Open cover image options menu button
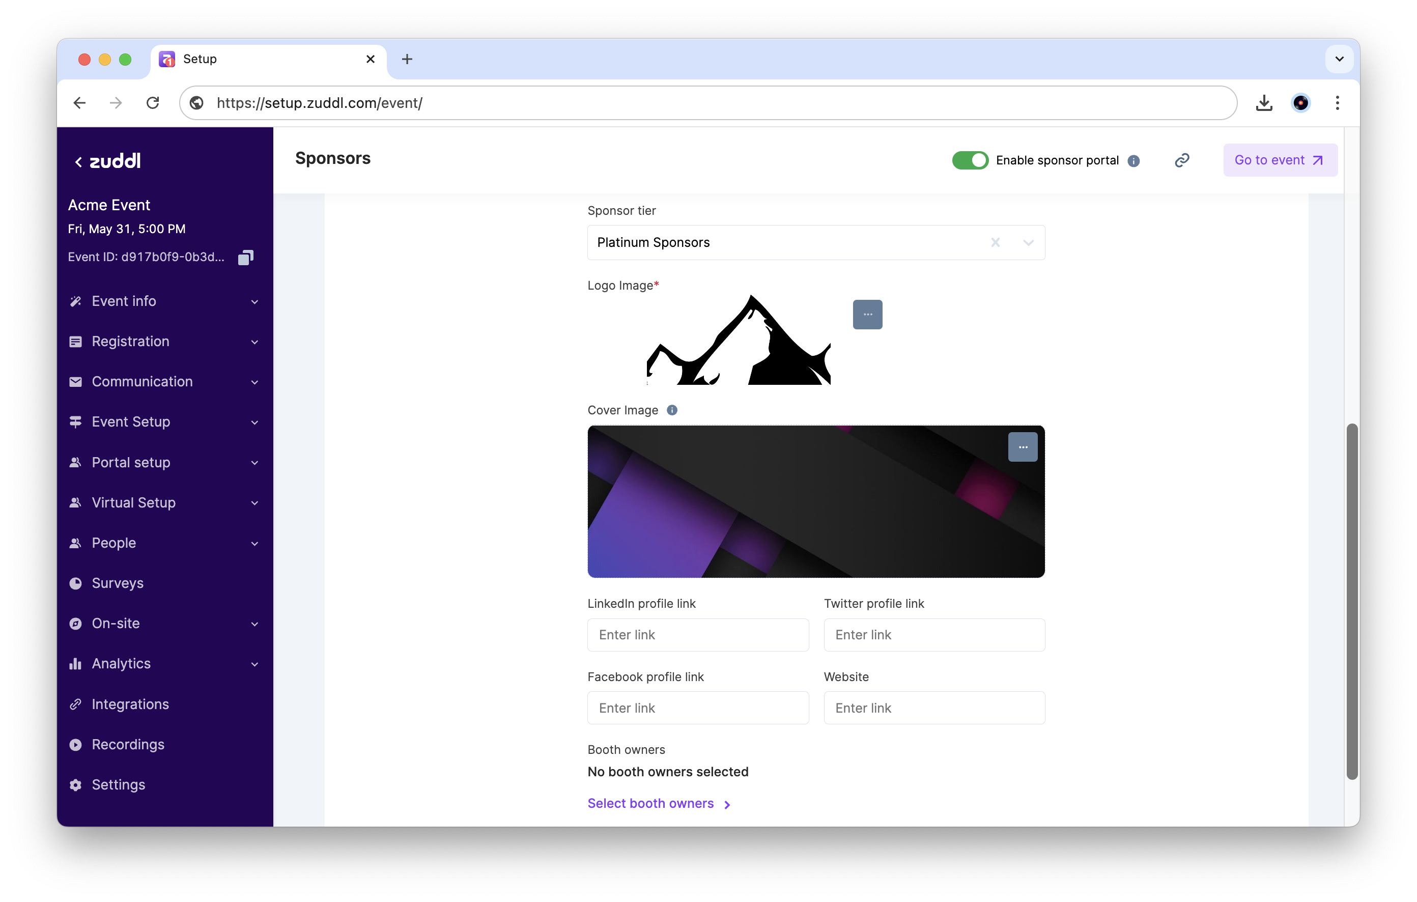This screenshot has width=1417, height=902. pos(1023,447)
